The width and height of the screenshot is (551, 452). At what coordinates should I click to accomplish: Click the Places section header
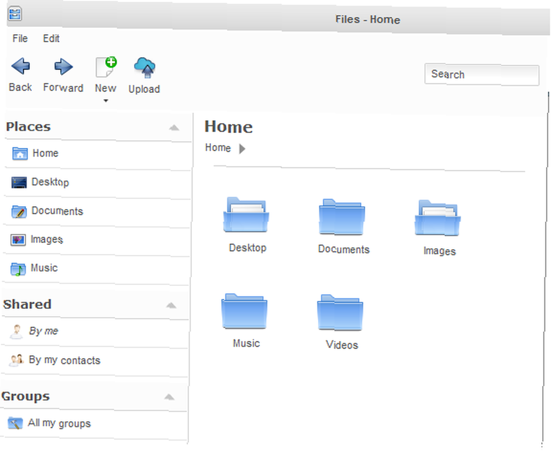(28, 126)
